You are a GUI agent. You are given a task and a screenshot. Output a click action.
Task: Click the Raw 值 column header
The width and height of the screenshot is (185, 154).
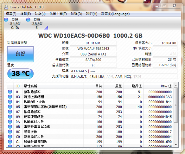coord(158,86)
